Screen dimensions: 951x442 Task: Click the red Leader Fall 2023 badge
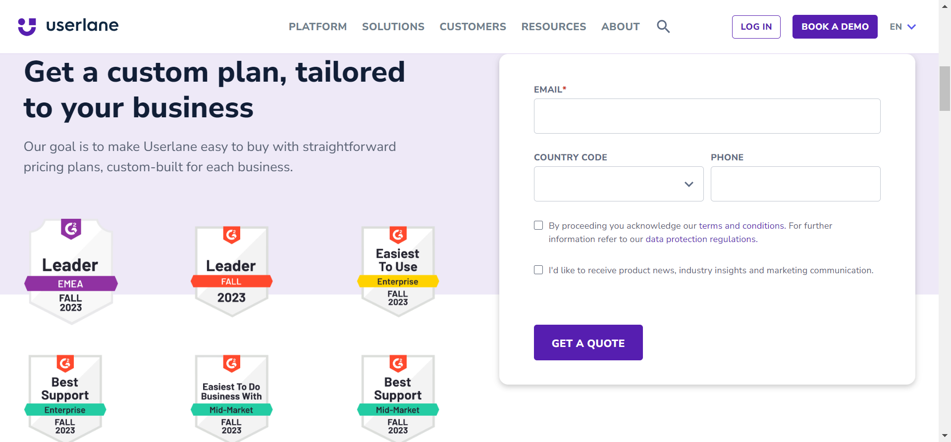click(x=231, y=271)
